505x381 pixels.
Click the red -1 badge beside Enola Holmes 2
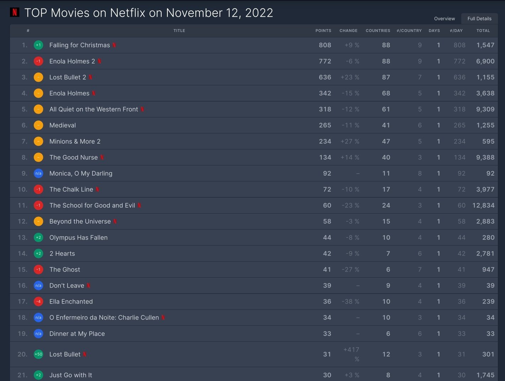click(38, 61)
